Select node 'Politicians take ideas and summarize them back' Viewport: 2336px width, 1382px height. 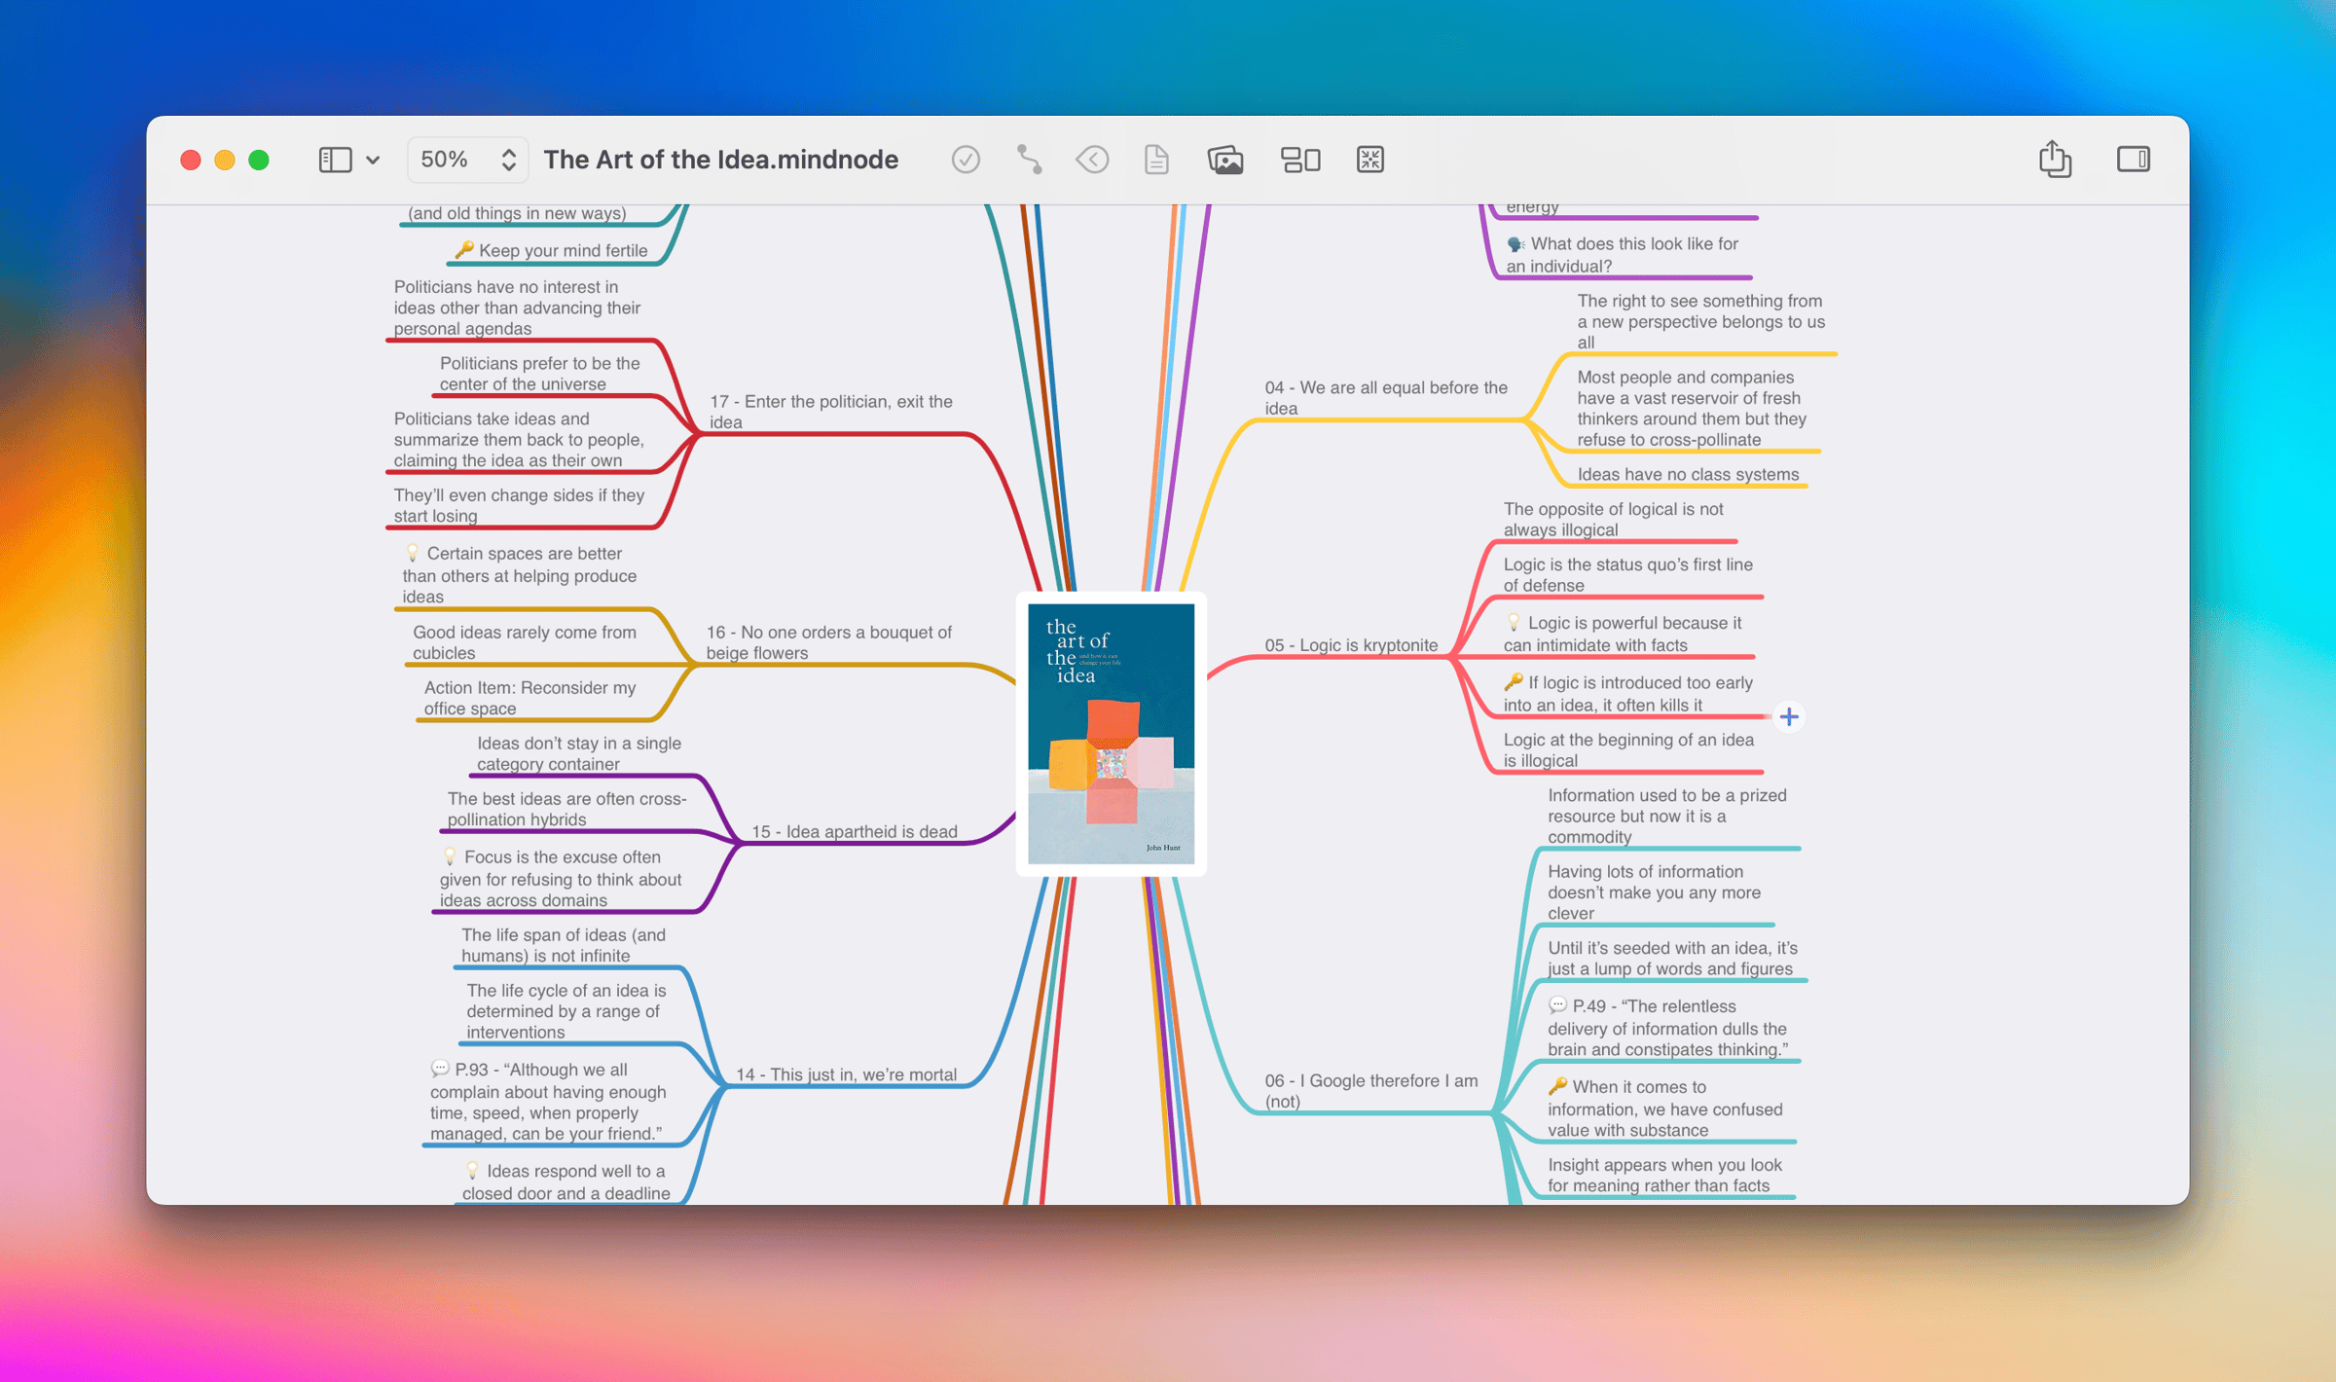519,440
